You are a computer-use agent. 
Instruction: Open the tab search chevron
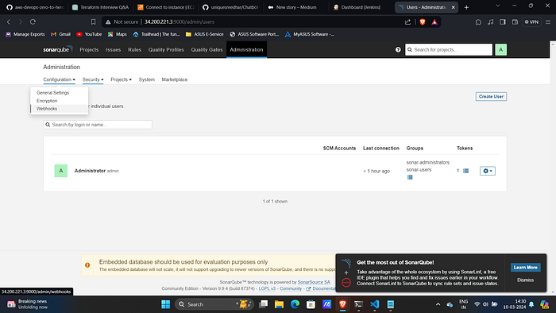(498, 6)
